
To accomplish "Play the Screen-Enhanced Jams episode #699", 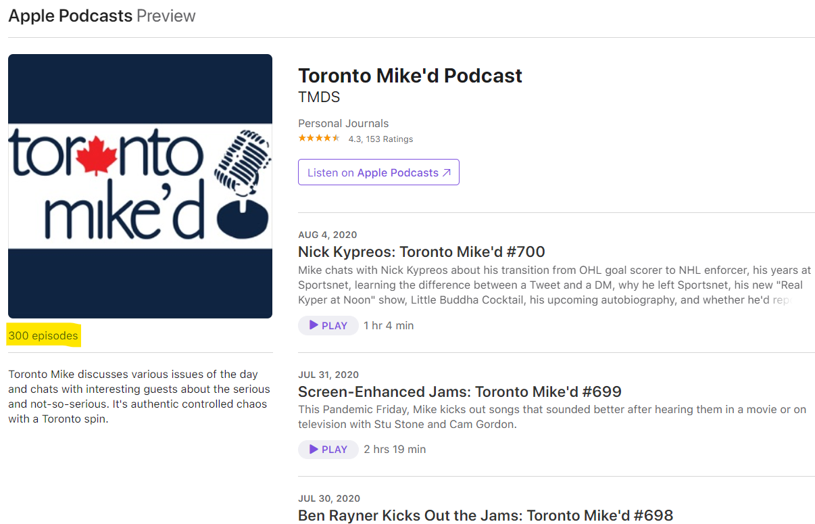I will tap(328, 449).
